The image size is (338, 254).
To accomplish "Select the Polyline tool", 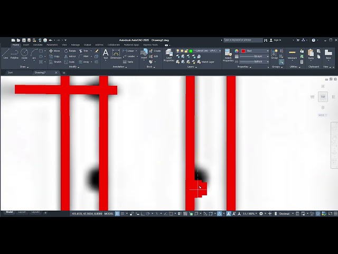I will point(14,54).
